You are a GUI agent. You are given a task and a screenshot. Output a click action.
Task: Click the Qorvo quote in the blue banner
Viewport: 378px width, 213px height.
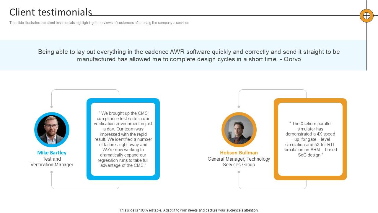pos(189,55)
